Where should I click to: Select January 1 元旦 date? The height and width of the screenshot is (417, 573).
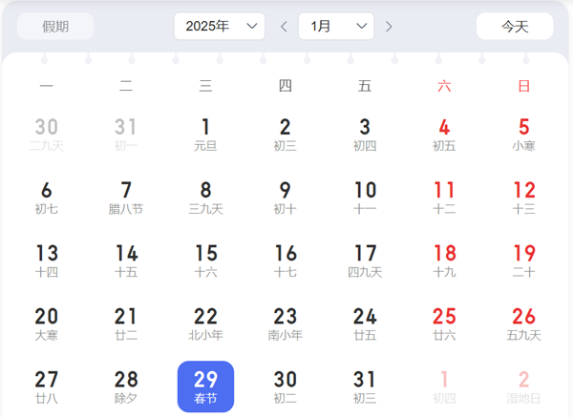(205, 135)
